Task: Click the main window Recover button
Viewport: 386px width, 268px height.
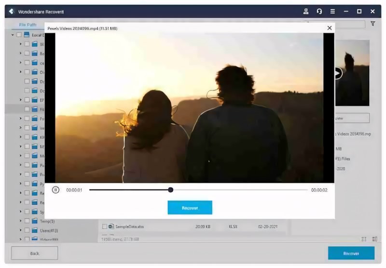Action: click(351, 253)
